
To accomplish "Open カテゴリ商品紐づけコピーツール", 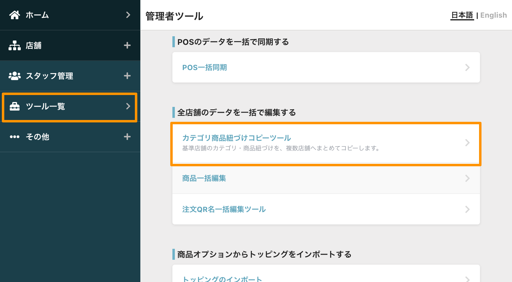I will [x=326, y=143].
